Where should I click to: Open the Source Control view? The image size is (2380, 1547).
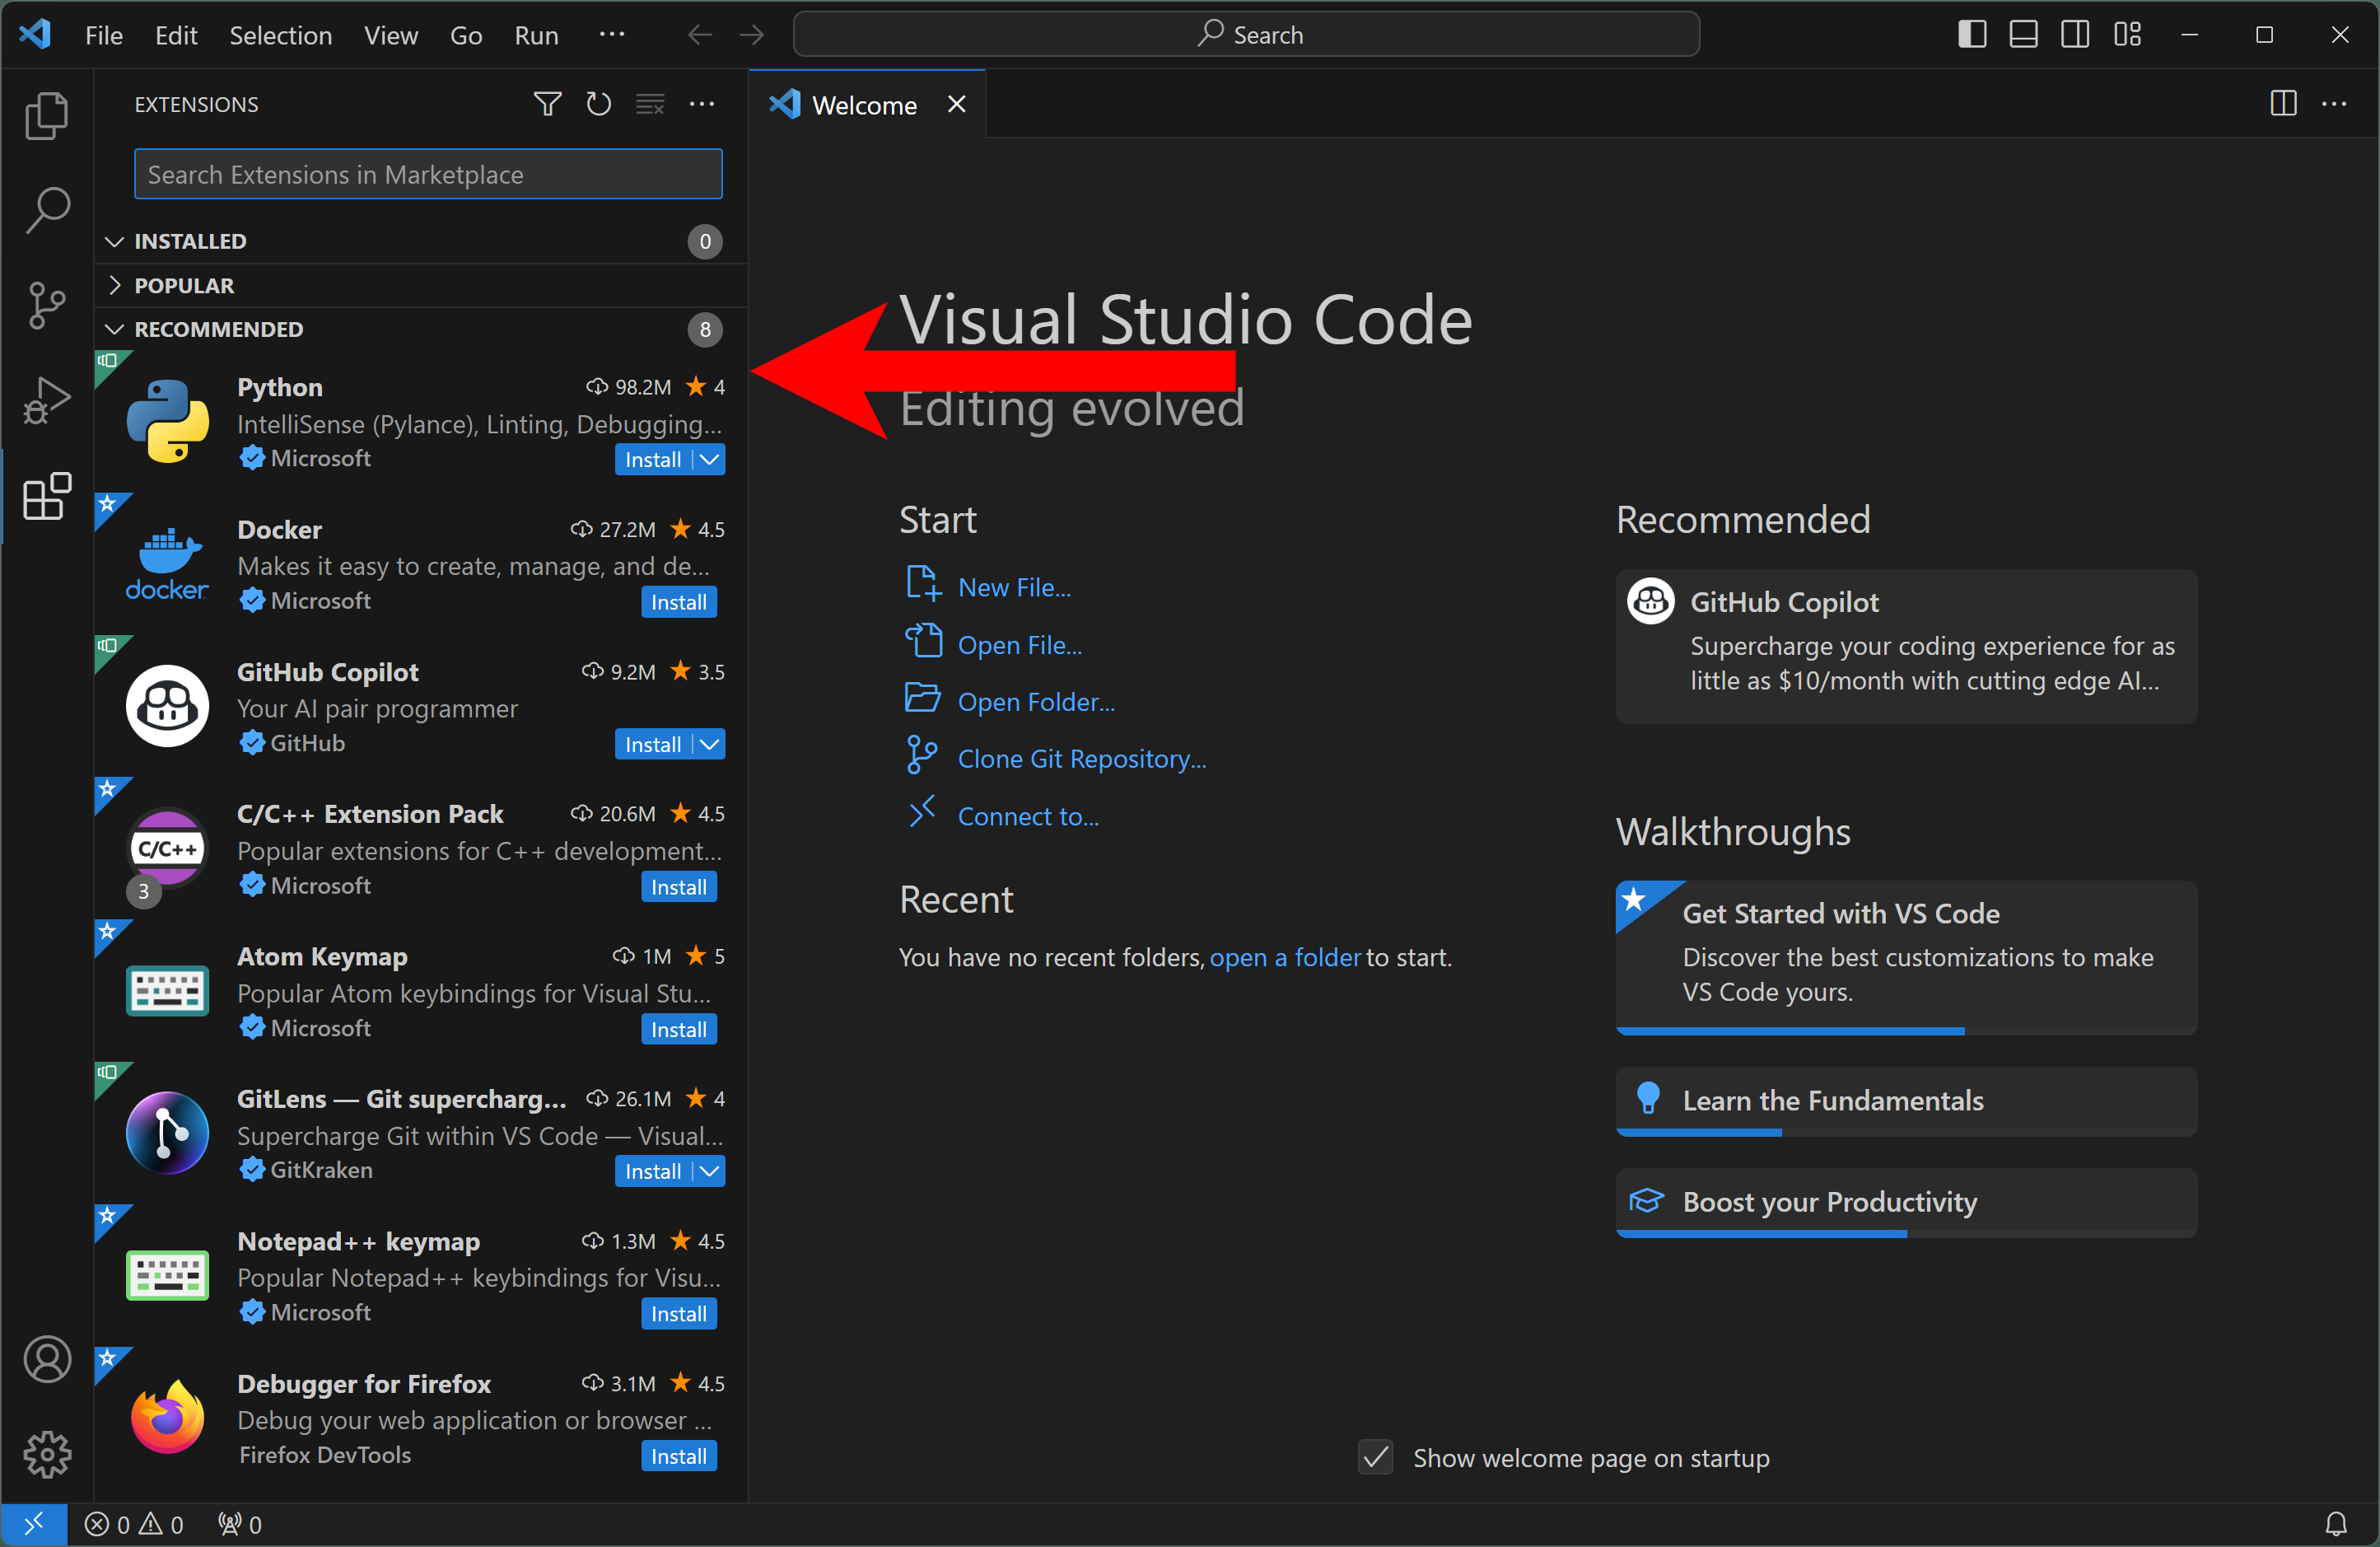(47, 305)
